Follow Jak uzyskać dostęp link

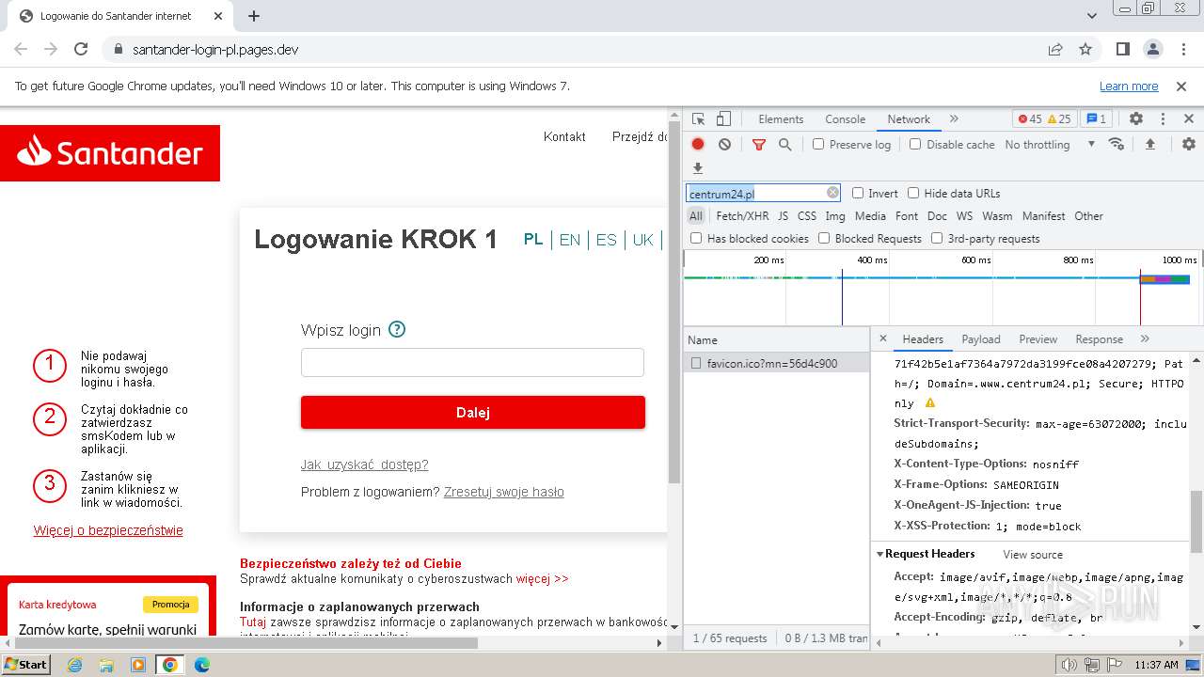coord(364,464)
